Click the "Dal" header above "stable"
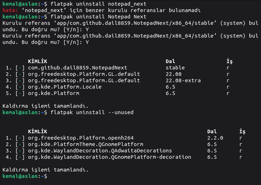The width and height of the screenshot is (261, 185). pyautogui.click(x=170, y=61)
